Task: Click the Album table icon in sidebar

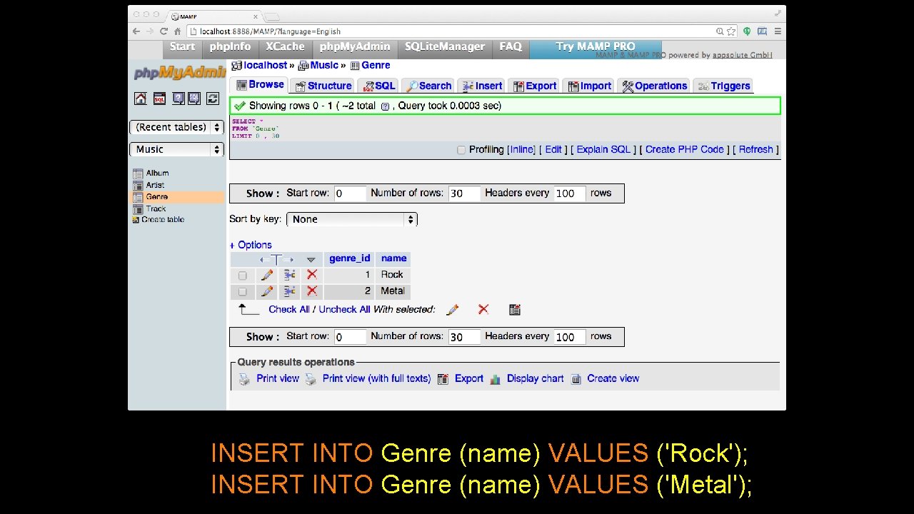Action: pos(138,173)
